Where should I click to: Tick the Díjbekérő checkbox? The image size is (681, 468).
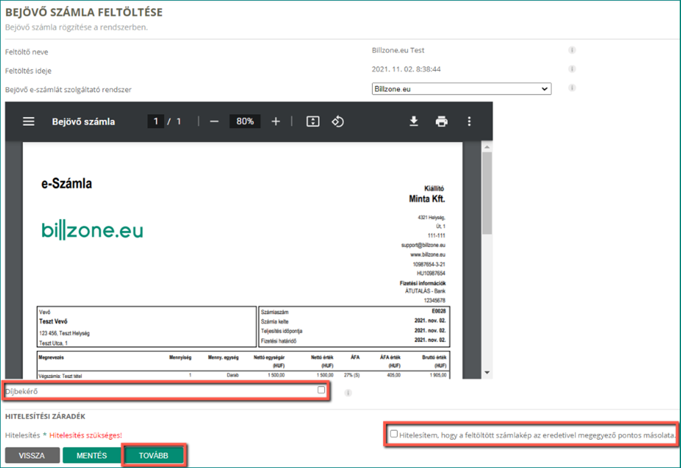tap(321, 390)
